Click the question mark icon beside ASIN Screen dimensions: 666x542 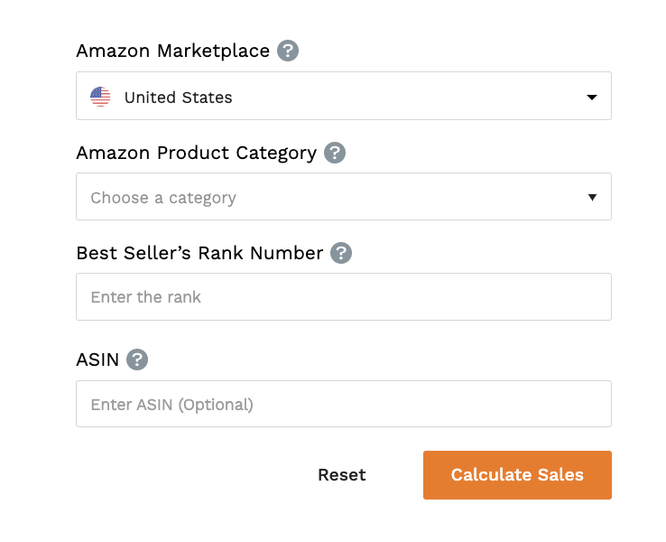tap(137, 360)
